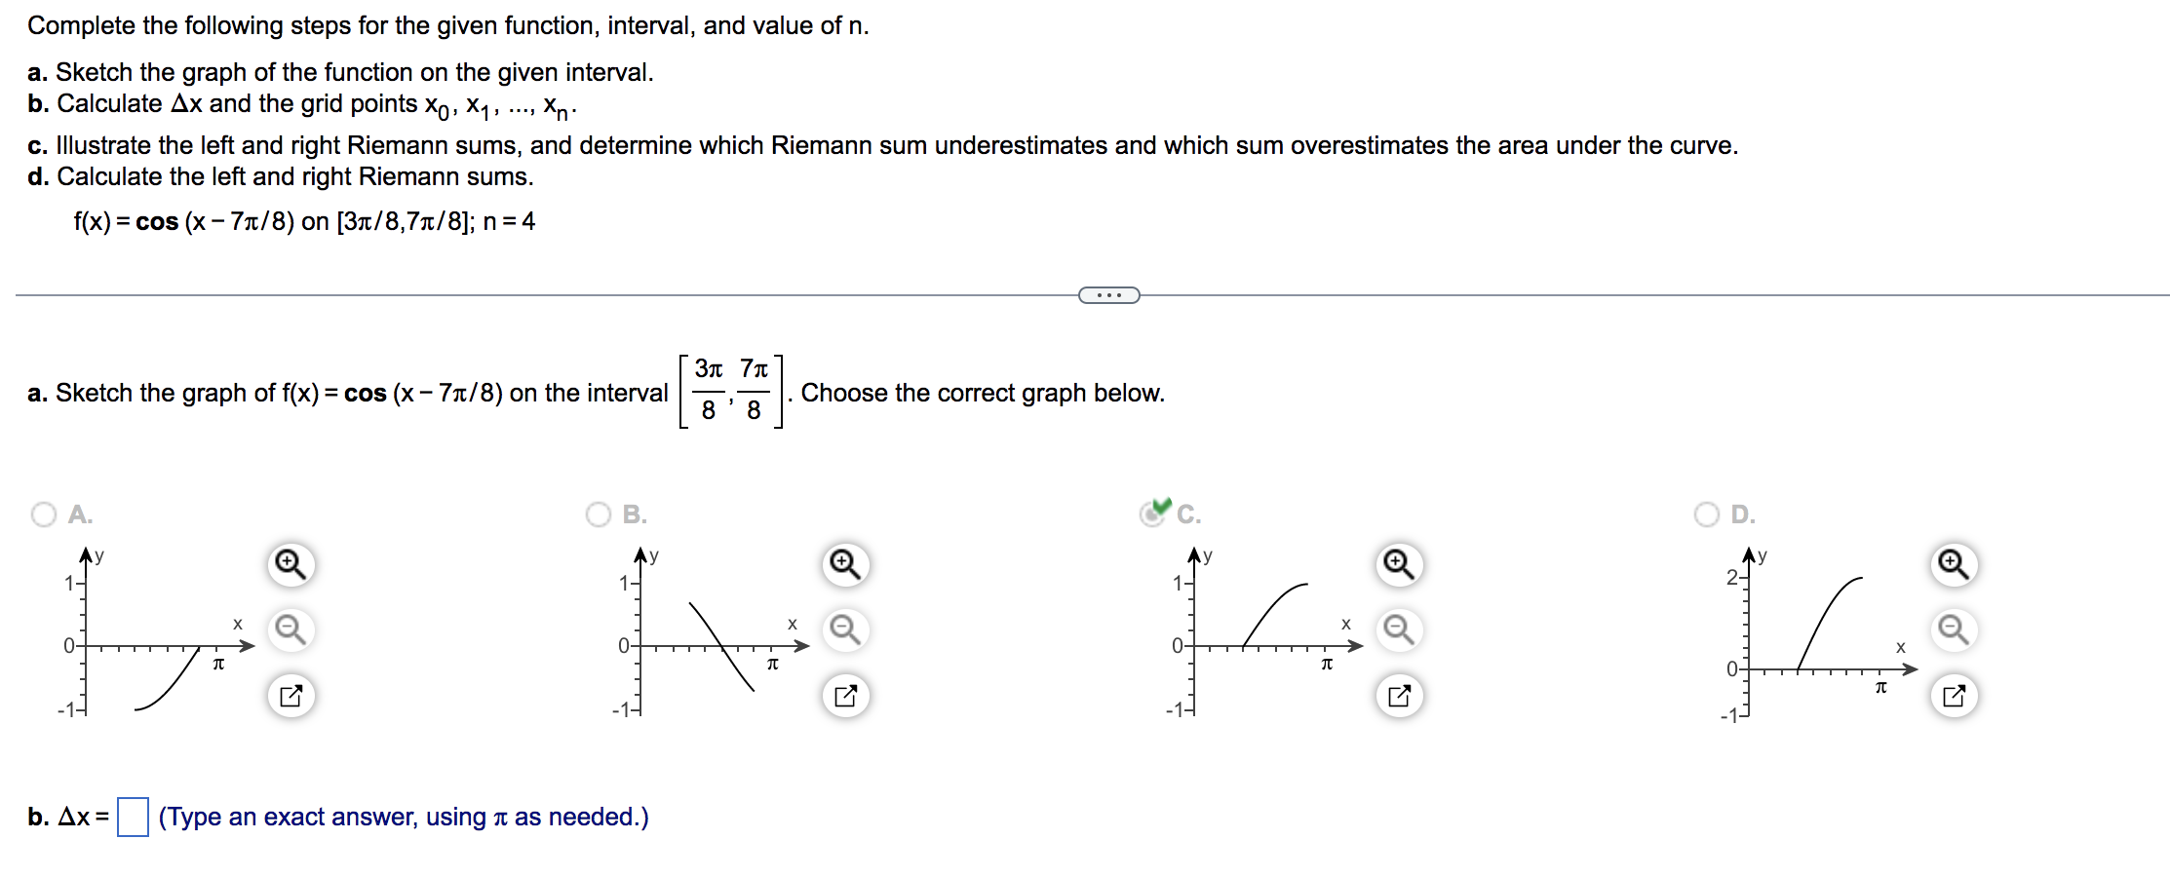Select answer choice A

(x=43, y=515)
